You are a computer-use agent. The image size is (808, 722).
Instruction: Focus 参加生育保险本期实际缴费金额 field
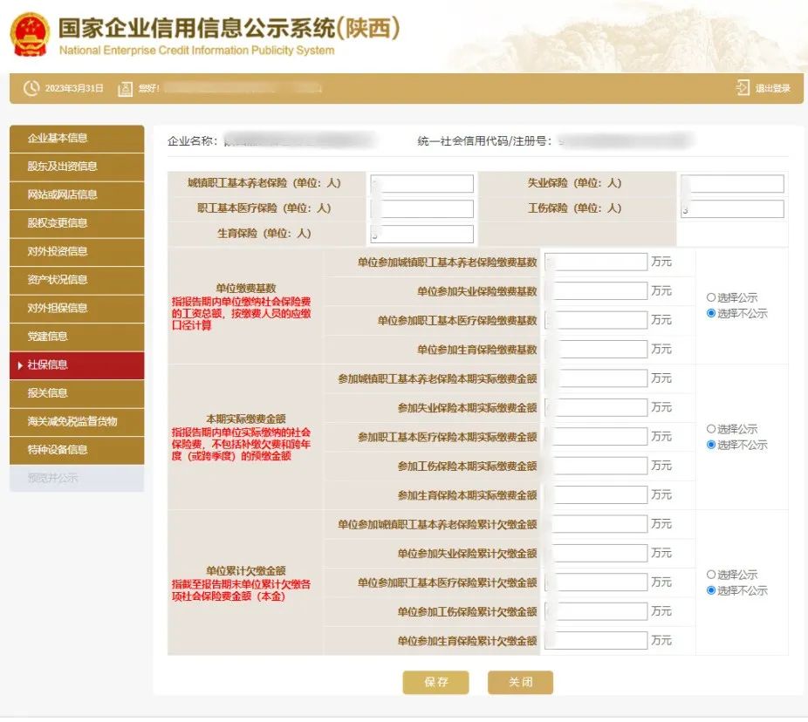tap(596, 494)
